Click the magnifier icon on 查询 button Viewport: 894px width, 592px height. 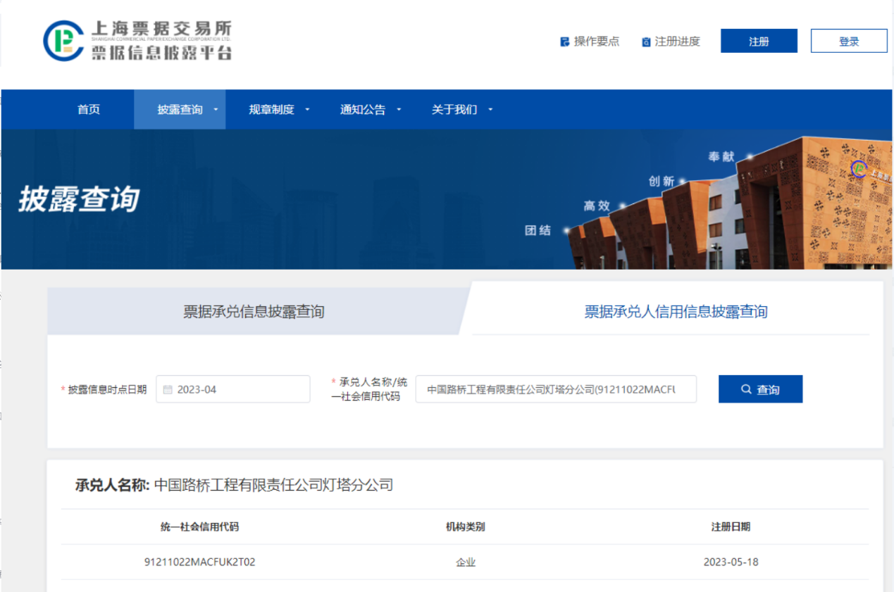pos(746,389)
